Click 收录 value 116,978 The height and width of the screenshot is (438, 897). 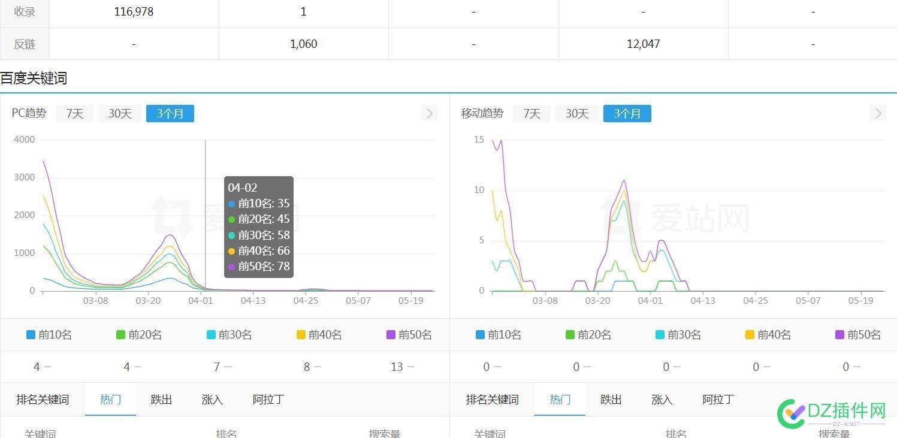pyautogui.click(x=134, y=12)
